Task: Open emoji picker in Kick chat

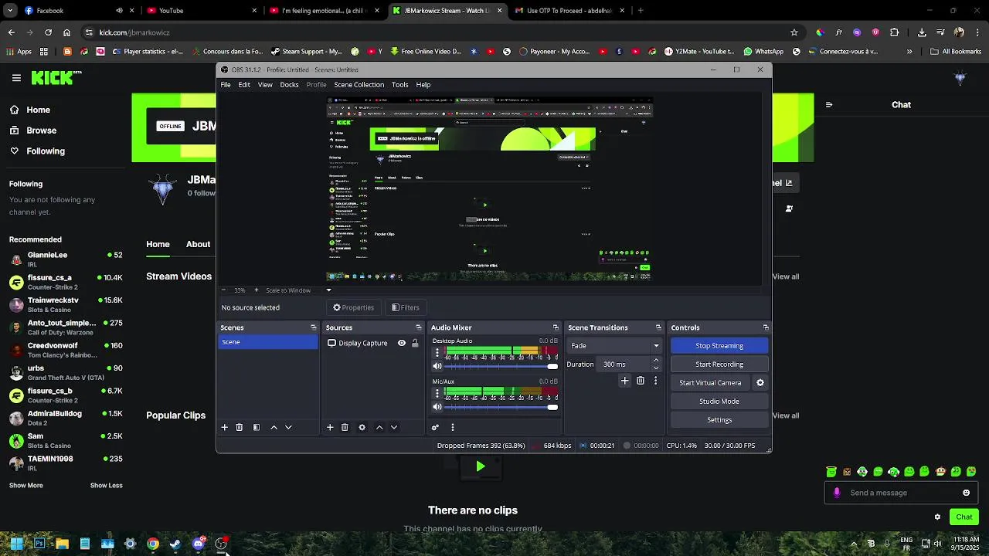Action: (x=966, y=493)
